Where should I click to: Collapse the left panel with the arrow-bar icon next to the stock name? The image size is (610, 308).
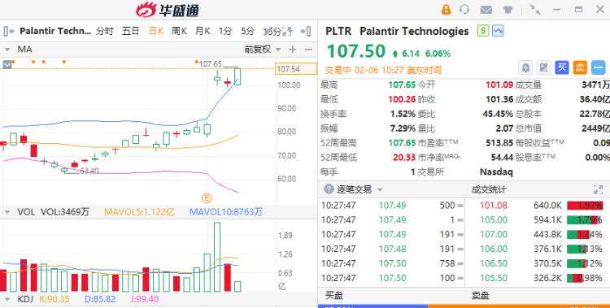pos(9,31)
